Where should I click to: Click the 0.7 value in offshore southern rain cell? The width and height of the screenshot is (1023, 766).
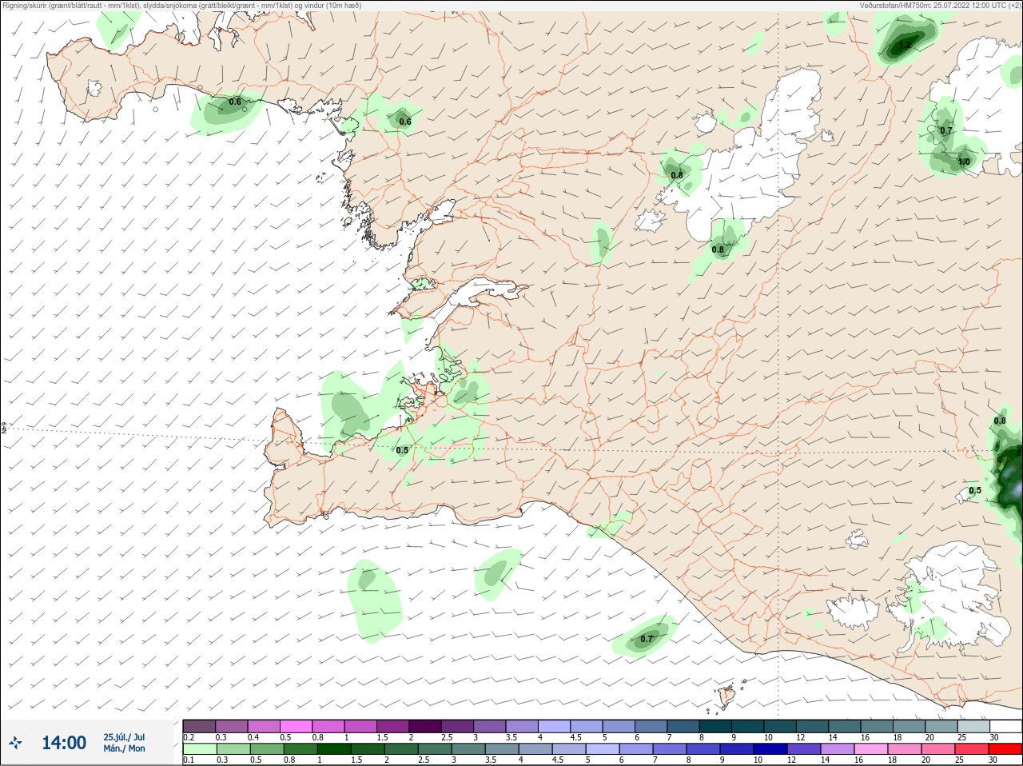pyautogui.click(x=647, y=639)
